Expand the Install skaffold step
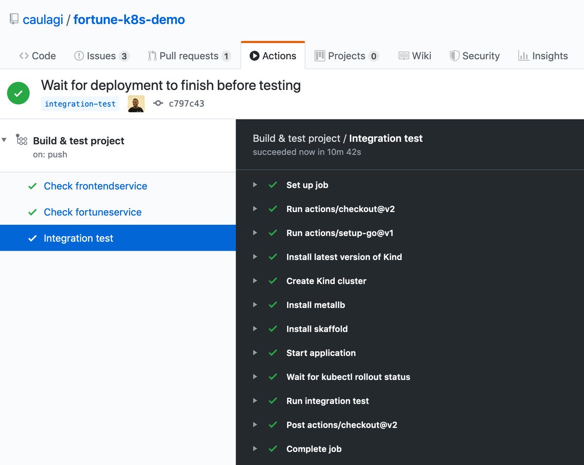 click(x=255, y=329)
